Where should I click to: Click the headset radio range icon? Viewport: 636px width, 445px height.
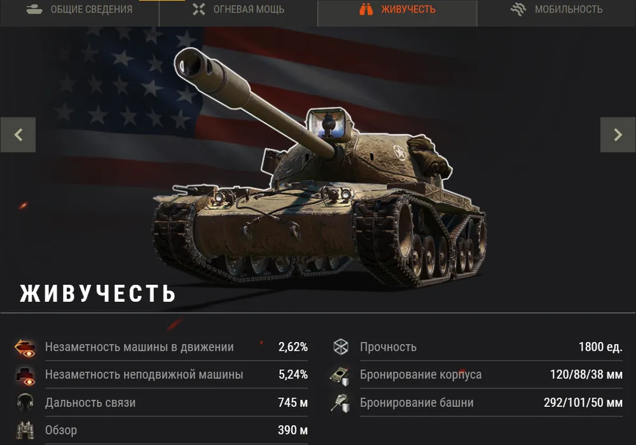click(25, 403)
